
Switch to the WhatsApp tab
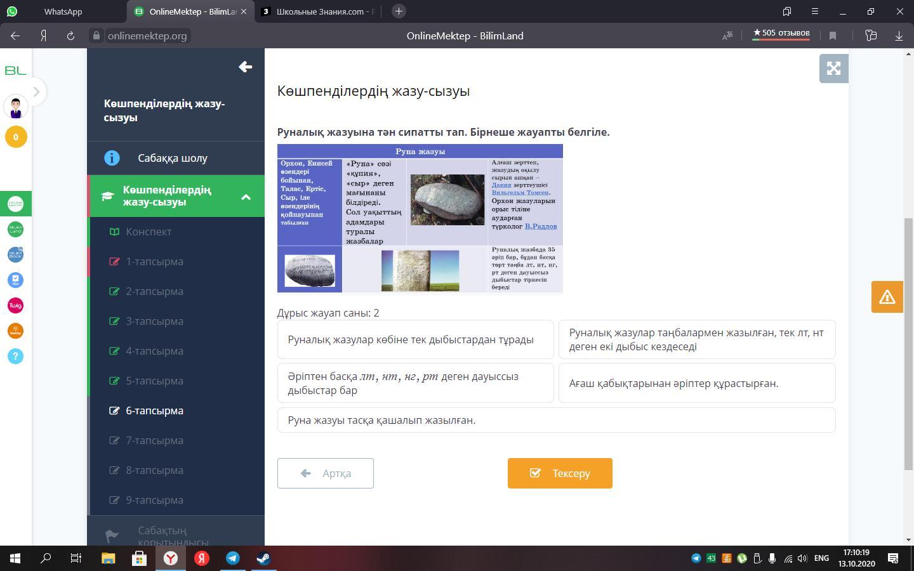point(63,11)
